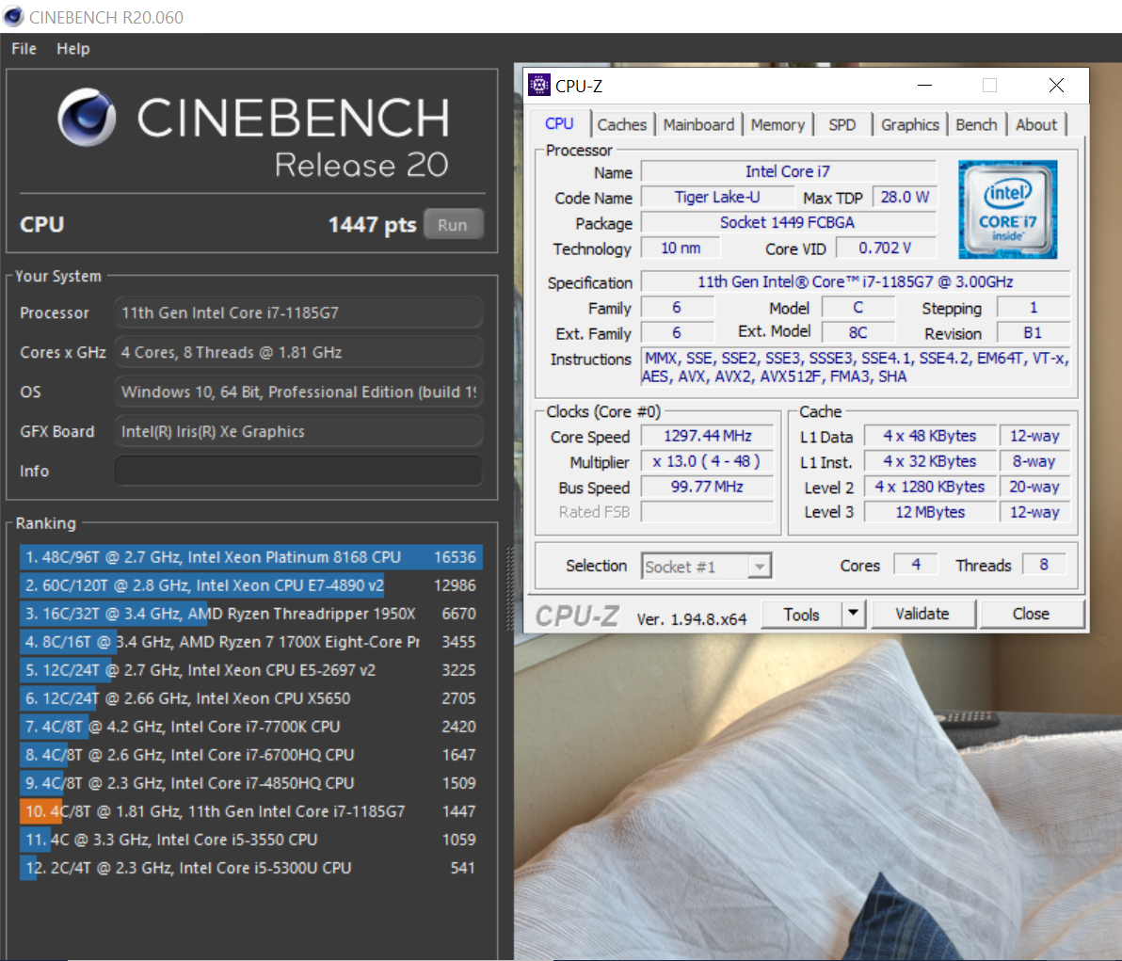Click the OS field showing Windows 10

tap(298, 392)
